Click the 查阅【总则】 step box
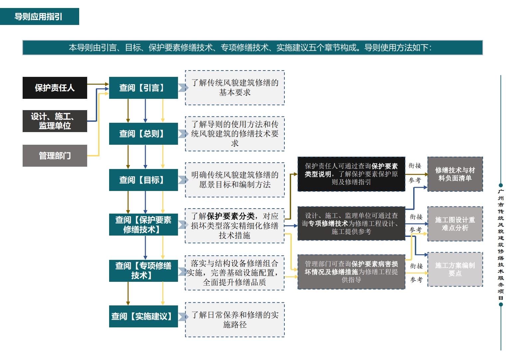514x355 pixels. coord(143,134)
